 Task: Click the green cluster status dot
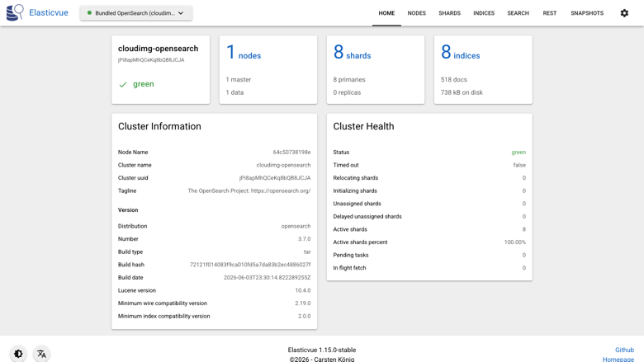[x=89, y=13]
